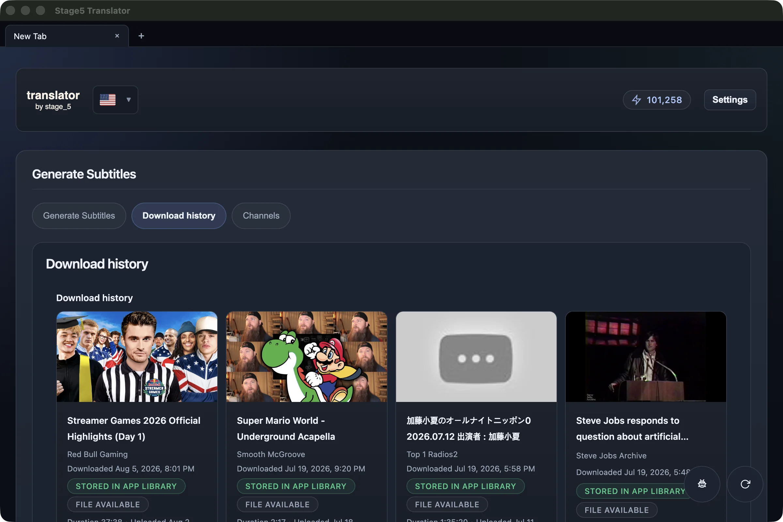The image size is (783, 522).
Task: Close the New Tab tab
Action: coord(117,36)
